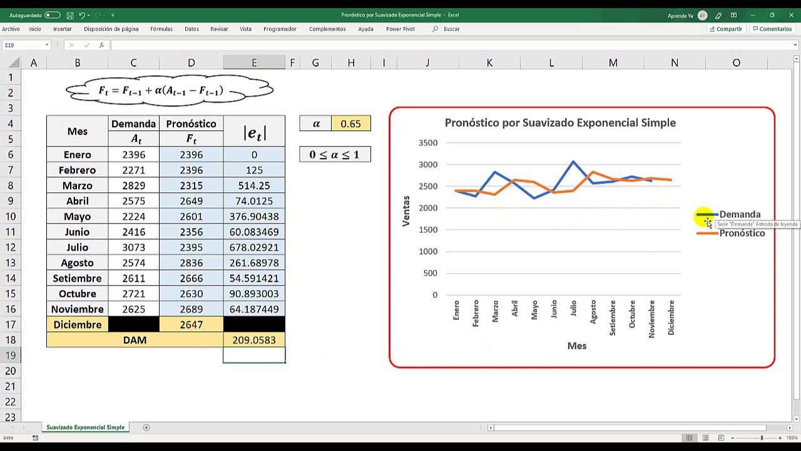Viewport: 801px width, 451px height.
Task: Click the chart title text
Action: pyautogui.click(x=560, y=123)
